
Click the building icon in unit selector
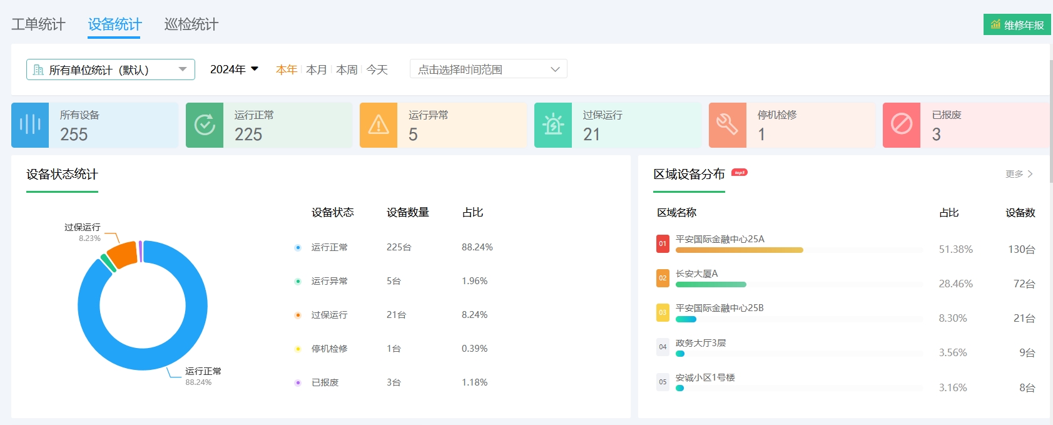pos(38,69)
